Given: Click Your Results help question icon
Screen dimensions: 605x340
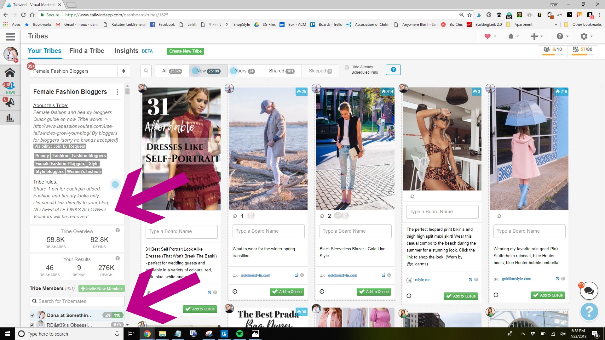Looking at the screenshot, I should click(x=118, y=258).
